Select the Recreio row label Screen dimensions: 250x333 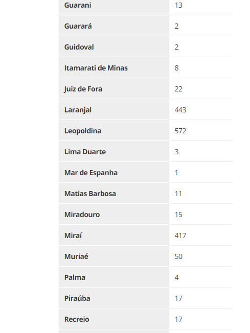(77, 319)
